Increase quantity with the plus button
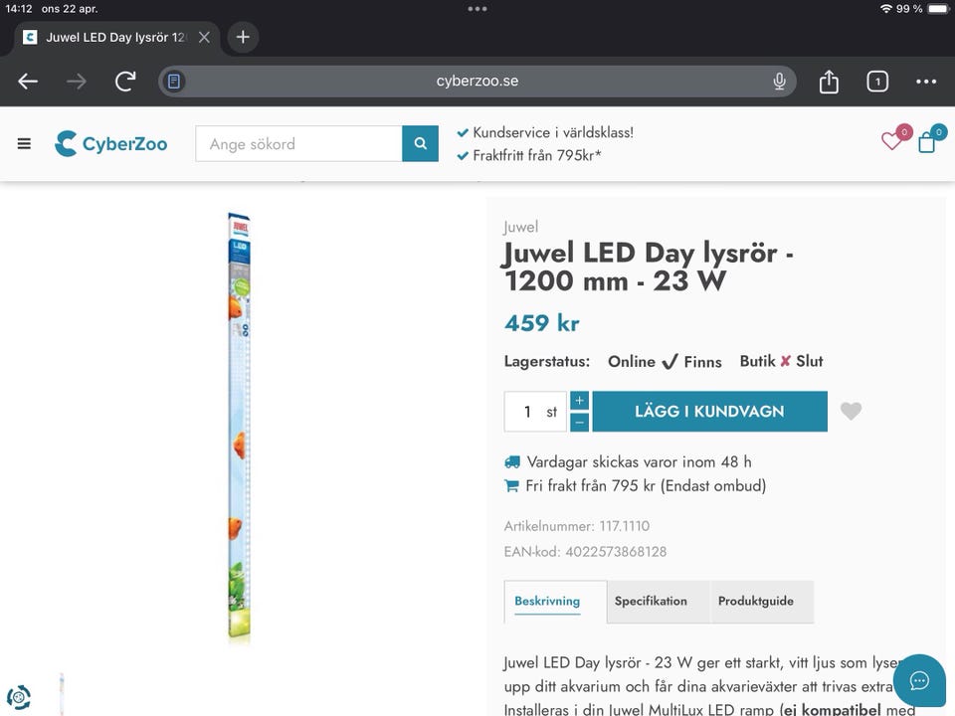The width and height of the screenshot is (955, 716). (x=580, y=400)
